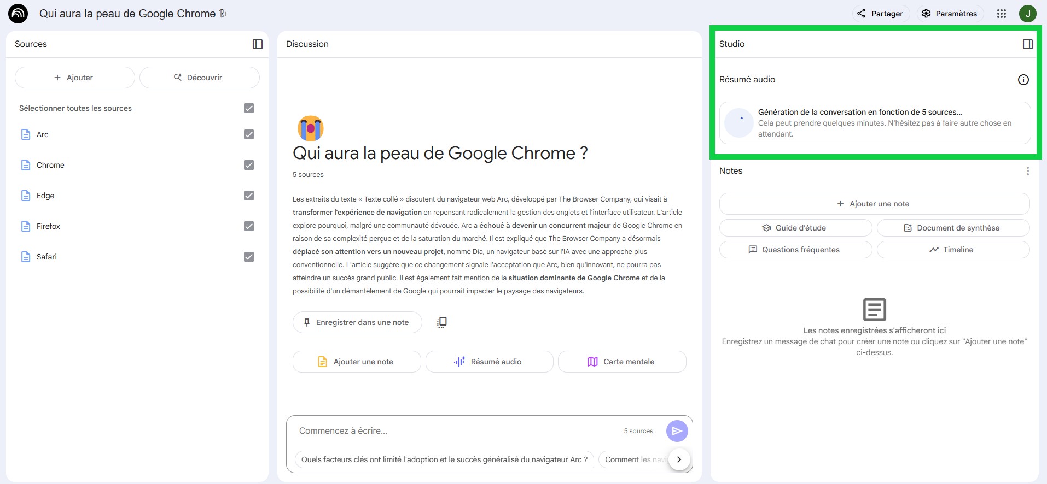Collapse the Sources panel with its icon

coord(258,44)
